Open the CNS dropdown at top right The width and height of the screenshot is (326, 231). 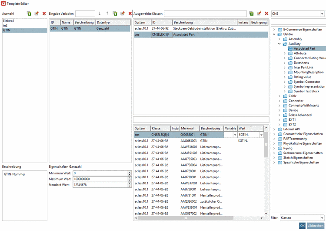point(323,14)
